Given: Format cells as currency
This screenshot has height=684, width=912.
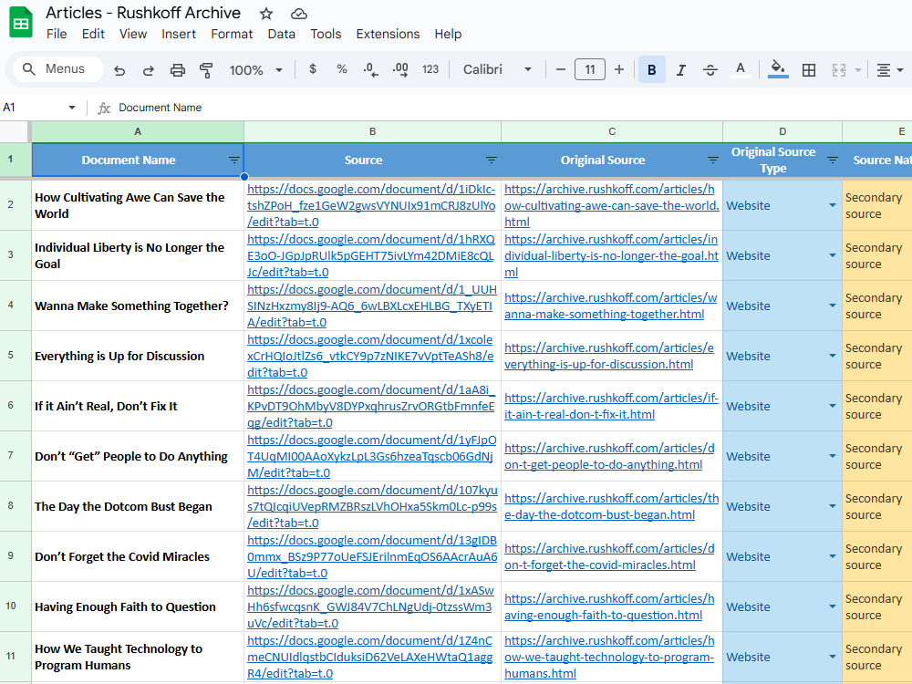Looking at the screenshot, I should (312, 69).
